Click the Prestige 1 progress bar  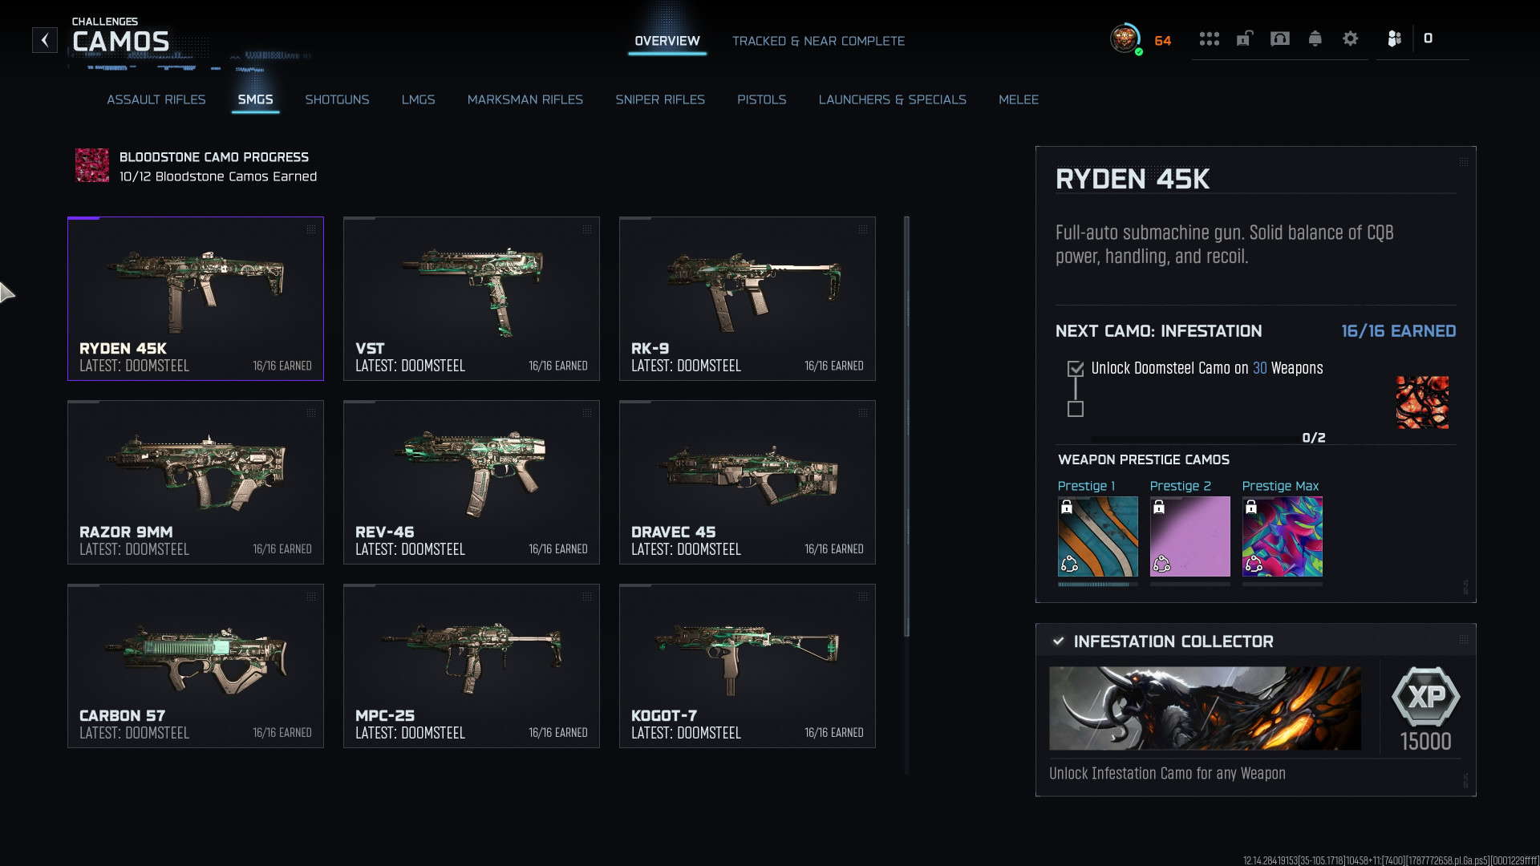coord(1098,585)
